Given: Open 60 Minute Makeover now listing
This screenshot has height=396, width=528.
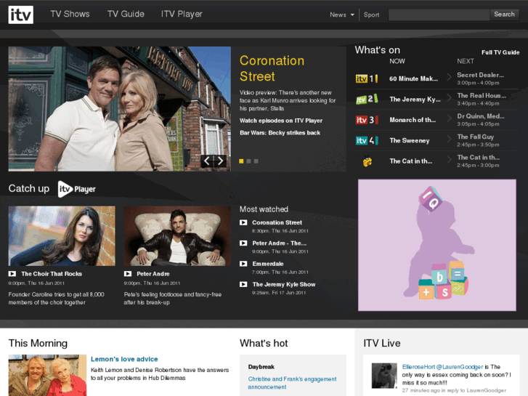Looking at the screenshot, I should 413,79.
